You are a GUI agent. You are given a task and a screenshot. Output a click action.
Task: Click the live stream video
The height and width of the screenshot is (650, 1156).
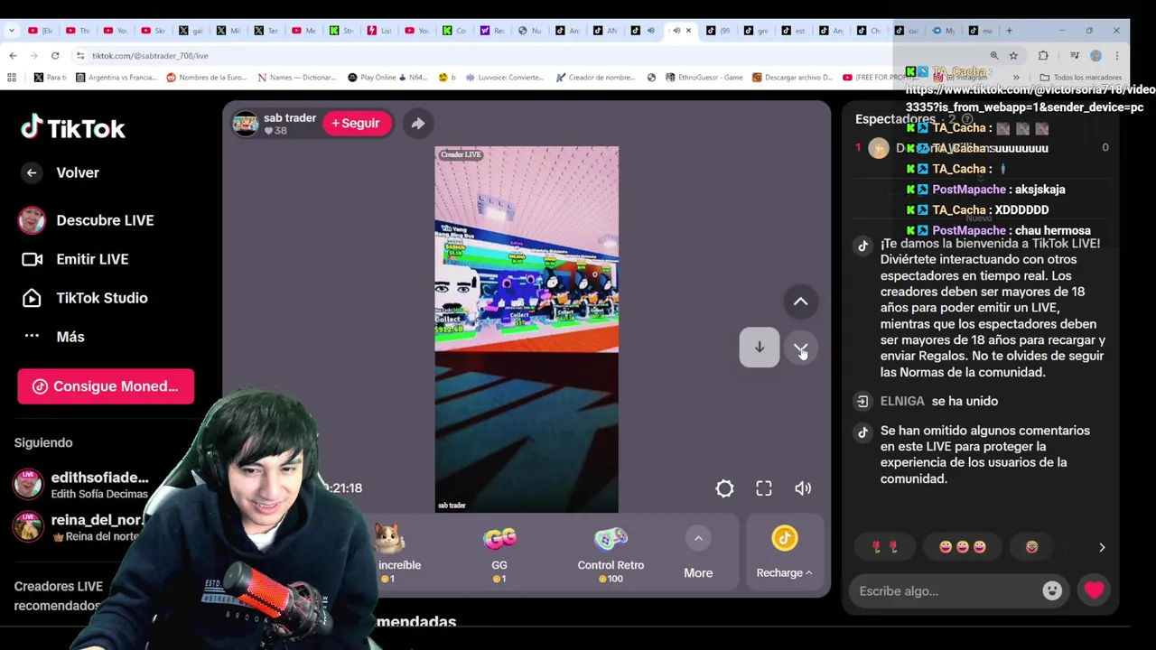pos(527,330)
